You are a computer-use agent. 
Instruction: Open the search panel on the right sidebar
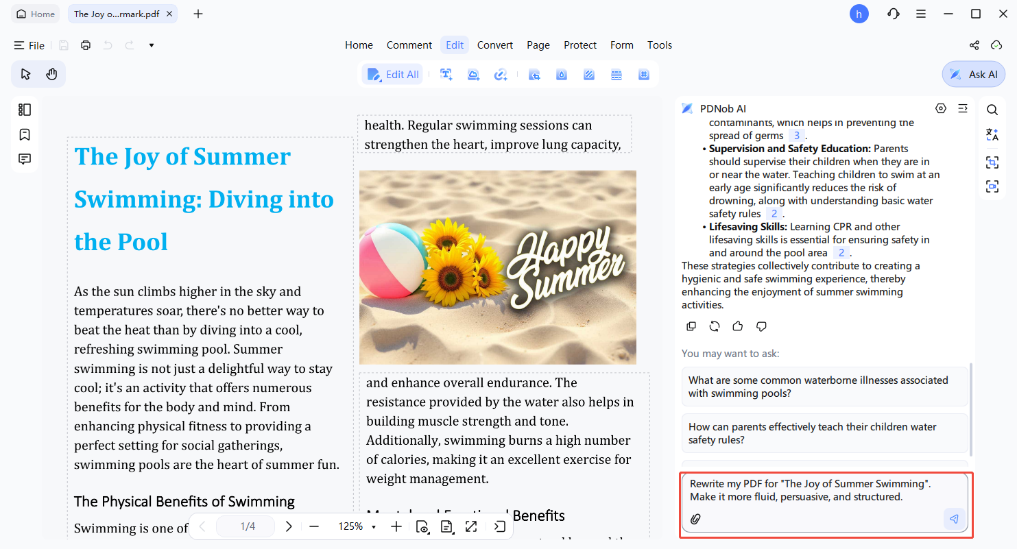tap(992, 110)
